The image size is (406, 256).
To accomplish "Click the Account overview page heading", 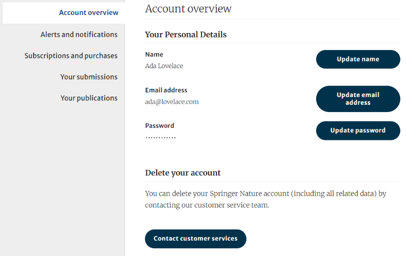I will pos(188,9).
